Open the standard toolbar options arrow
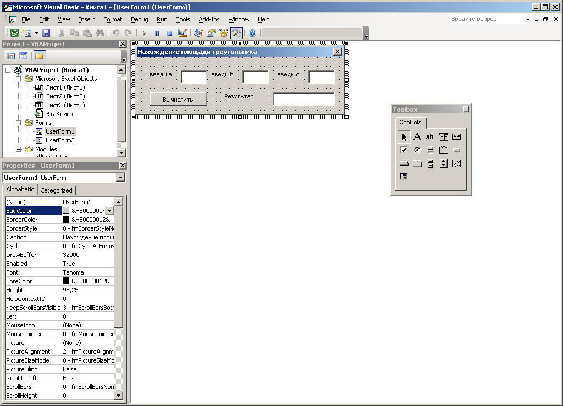 tap(366, 34)
